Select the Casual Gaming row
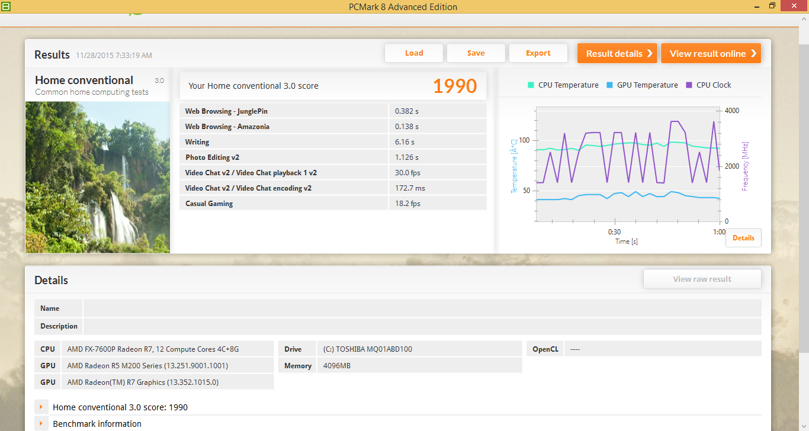The width and height of the screenshot is (809, 431). [x=333, y=204]
